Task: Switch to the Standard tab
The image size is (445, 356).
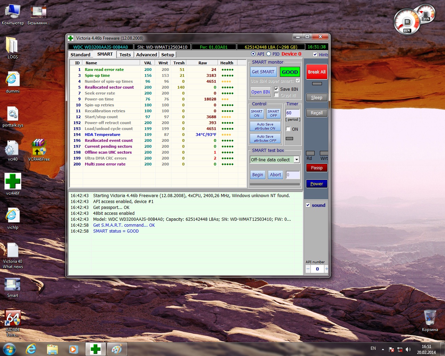Action: point(80,55)
